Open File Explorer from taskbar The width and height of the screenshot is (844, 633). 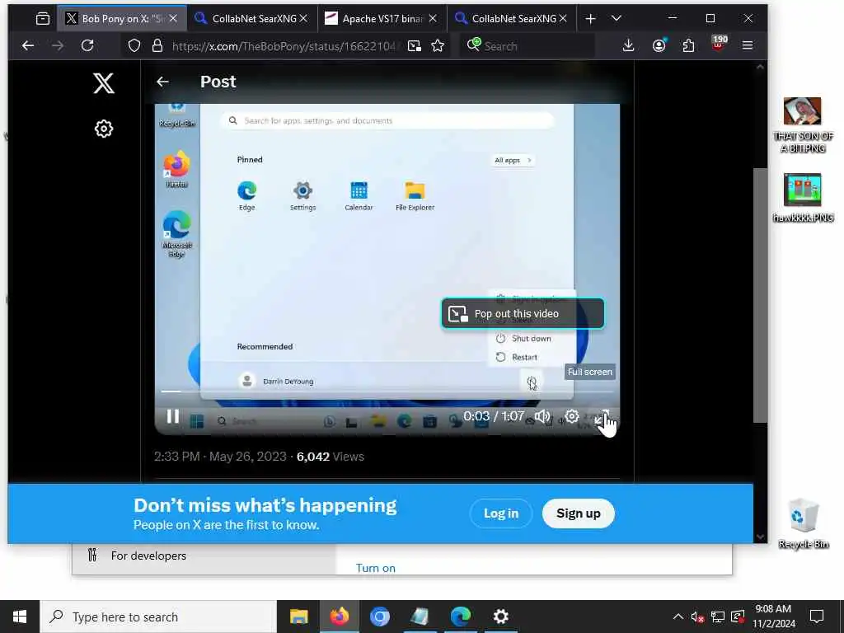click(298, 617)
